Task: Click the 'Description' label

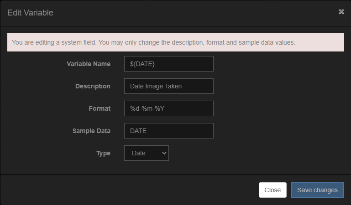Action: [x=93, y=86]
